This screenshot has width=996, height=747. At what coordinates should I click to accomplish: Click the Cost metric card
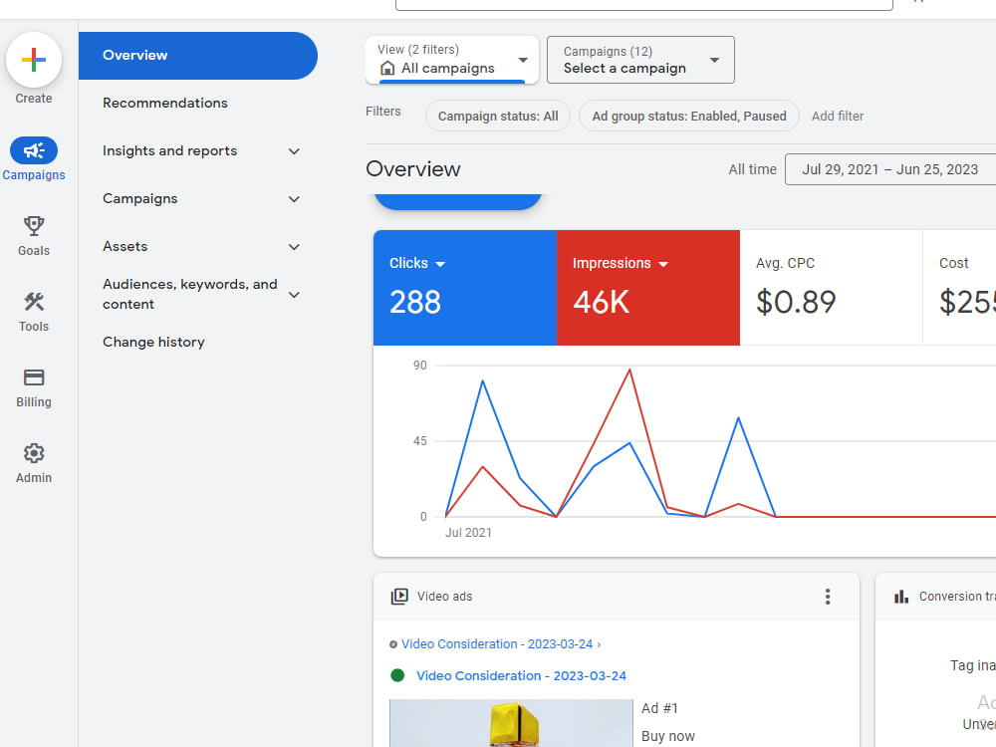click(x=959, y=288)
